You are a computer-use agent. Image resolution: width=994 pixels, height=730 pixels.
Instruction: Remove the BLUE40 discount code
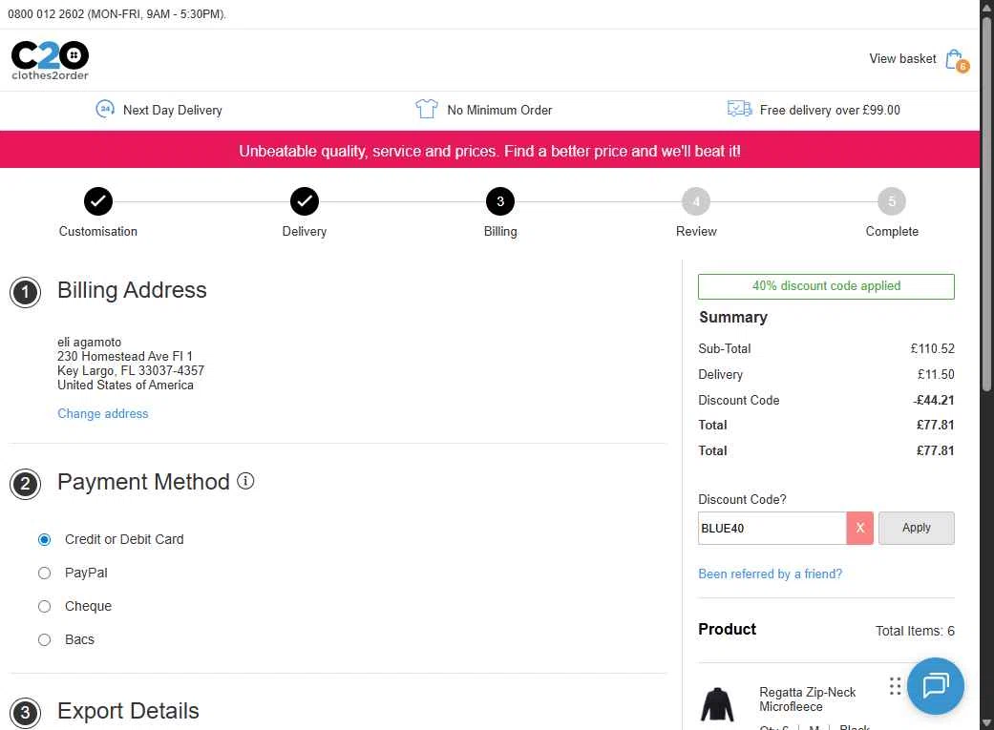(859, 528)
